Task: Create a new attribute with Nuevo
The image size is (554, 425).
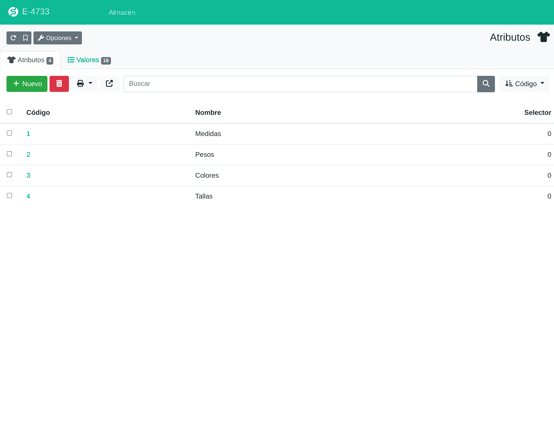Action: pos(27,84)
